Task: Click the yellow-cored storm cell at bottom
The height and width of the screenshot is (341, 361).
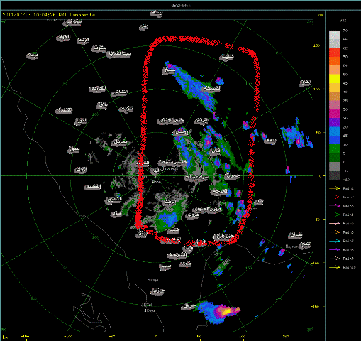Action: (226, 311)
